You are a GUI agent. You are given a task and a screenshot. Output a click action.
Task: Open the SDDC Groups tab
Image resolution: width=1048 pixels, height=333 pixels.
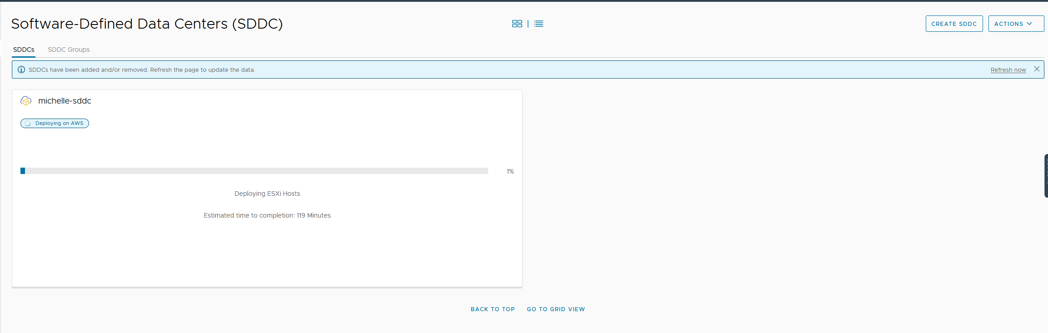coord(69,50)
